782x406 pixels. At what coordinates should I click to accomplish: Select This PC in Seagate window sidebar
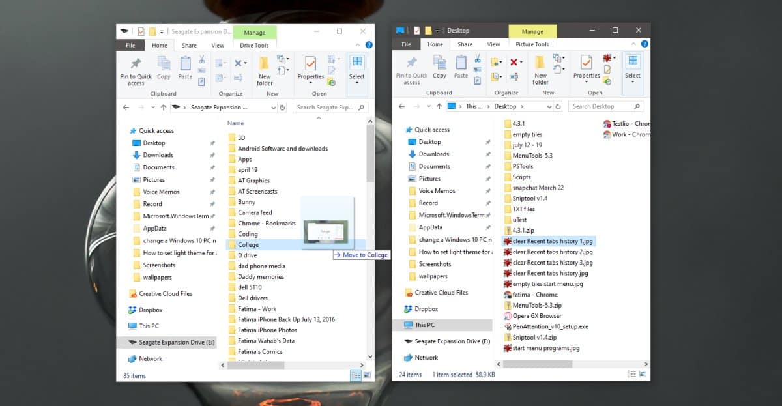[149, 326]
